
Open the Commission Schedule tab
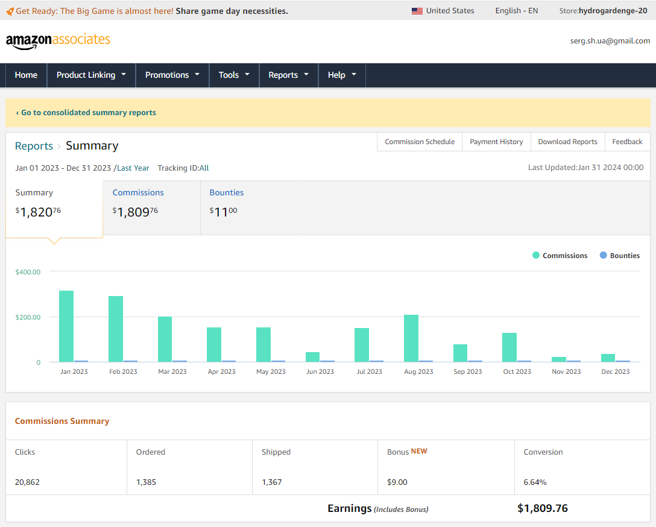pos(420,142)
